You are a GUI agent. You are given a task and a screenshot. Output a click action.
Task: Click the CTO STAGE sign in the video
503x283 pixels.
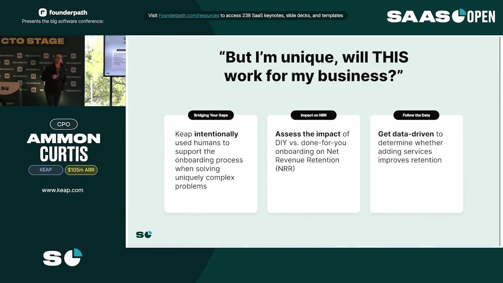point(33,41)
